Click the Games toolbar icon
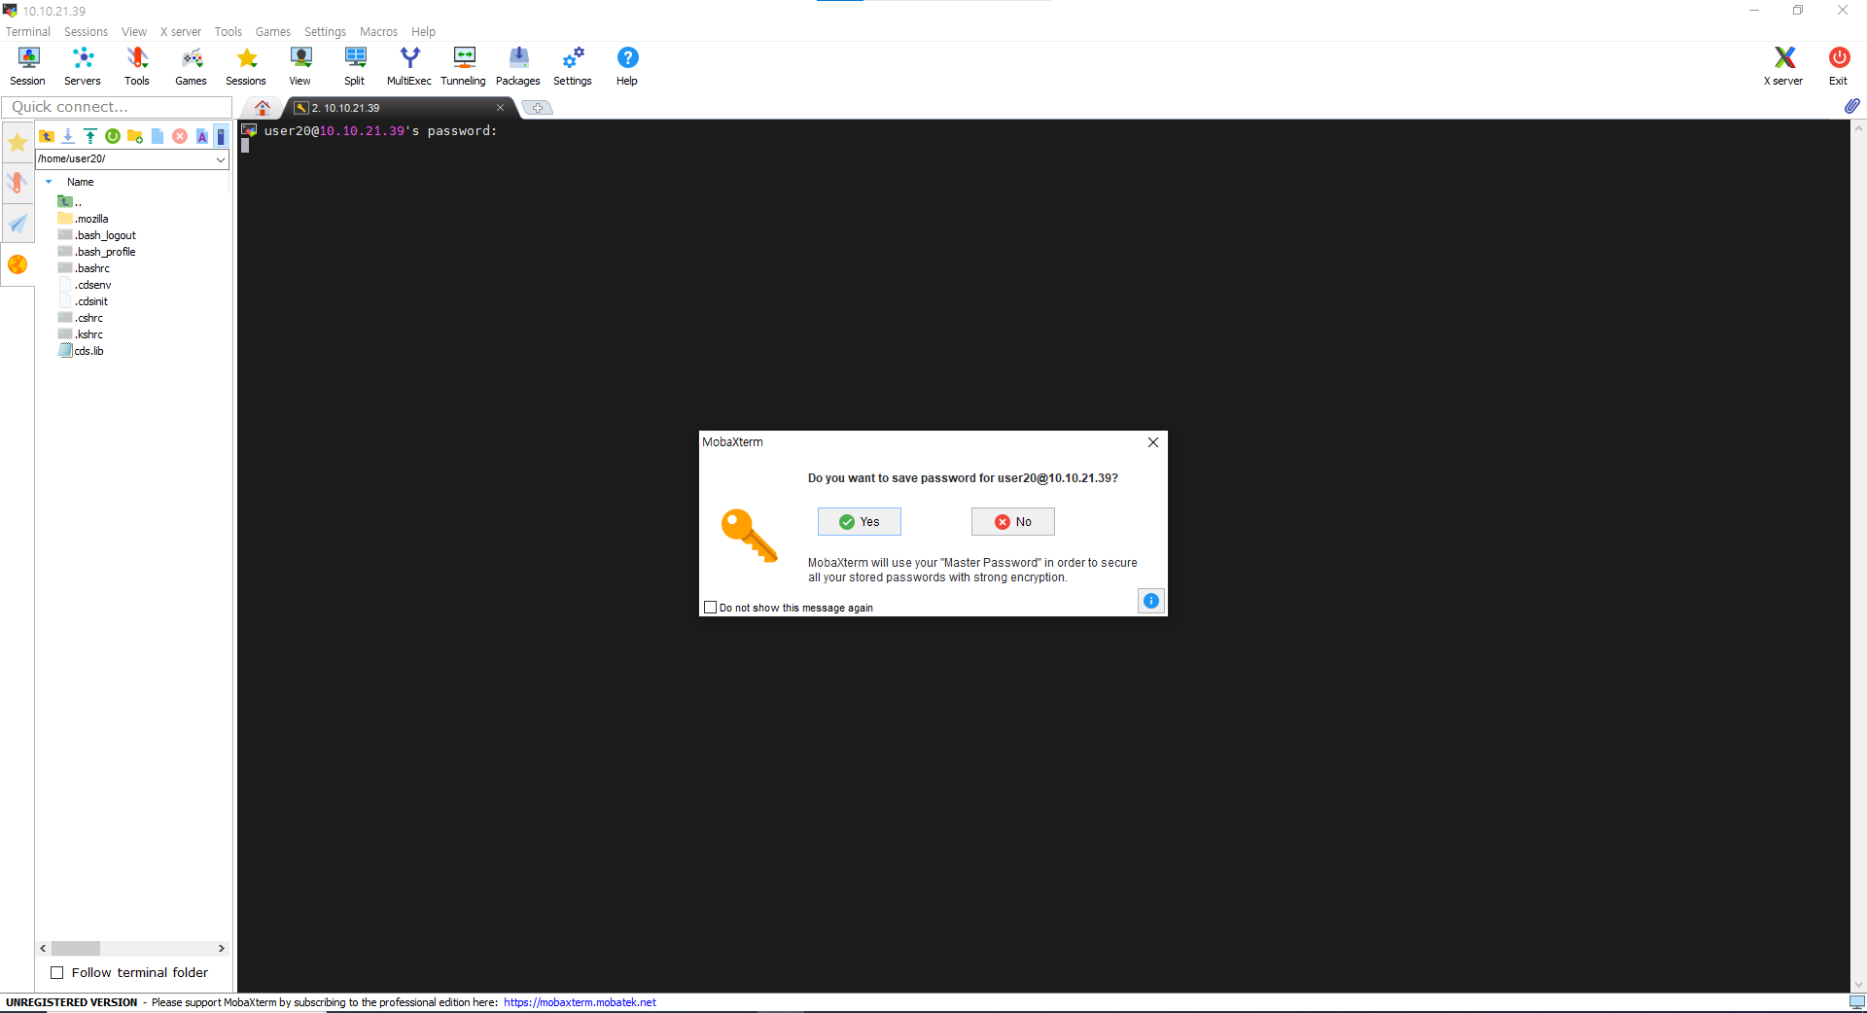This screenshot has width=1867, height=1013. pyautogui.click(x=192, y=66)
